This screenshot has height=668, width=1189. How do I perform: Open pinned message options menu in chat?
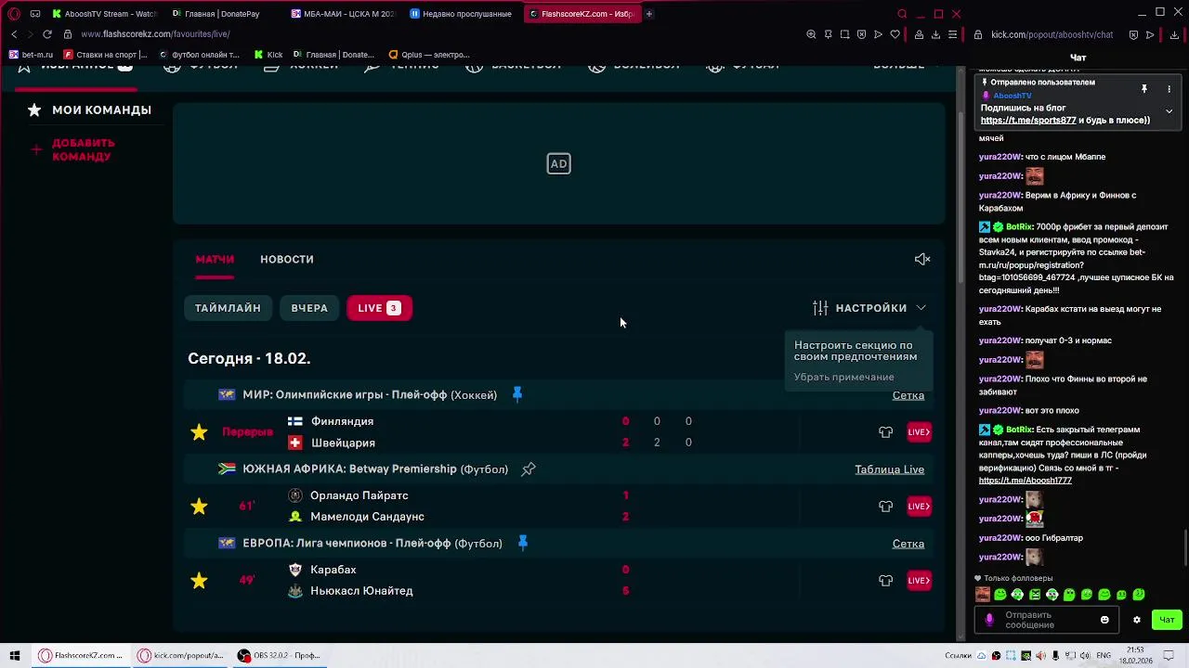coord(1169,89)
